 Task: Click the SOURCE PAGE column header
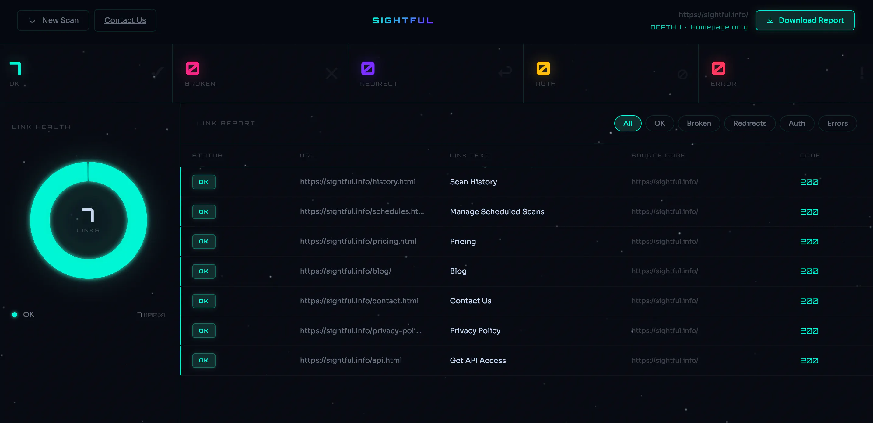tap(658, 156)
